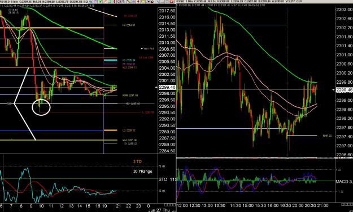Click the 2313.00 price axis label
353x212 pixels.
167,30
